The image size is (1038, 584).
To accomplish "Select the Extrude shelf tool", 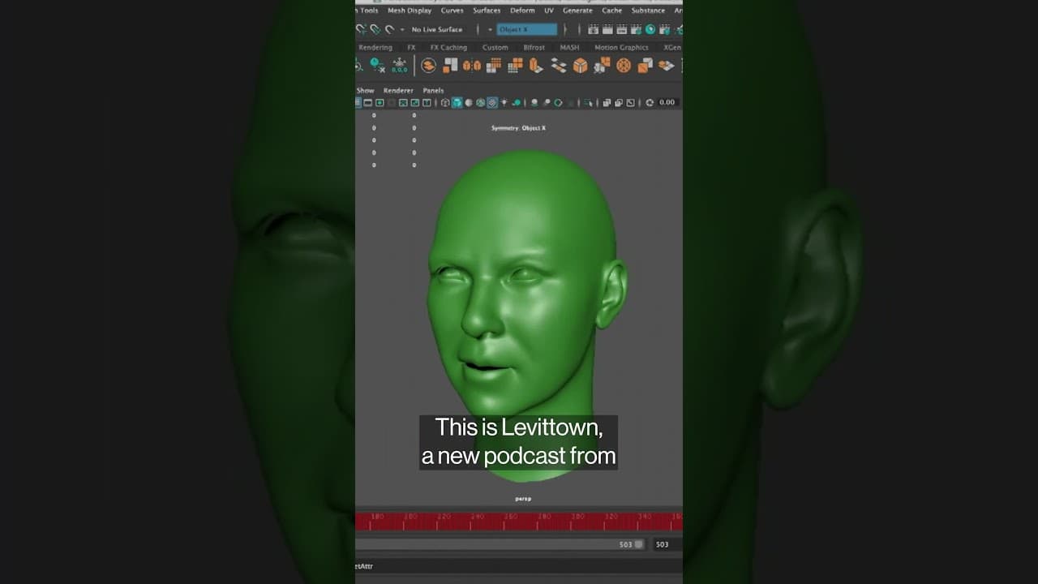I will pyautogui.click(x=535, y=66).
